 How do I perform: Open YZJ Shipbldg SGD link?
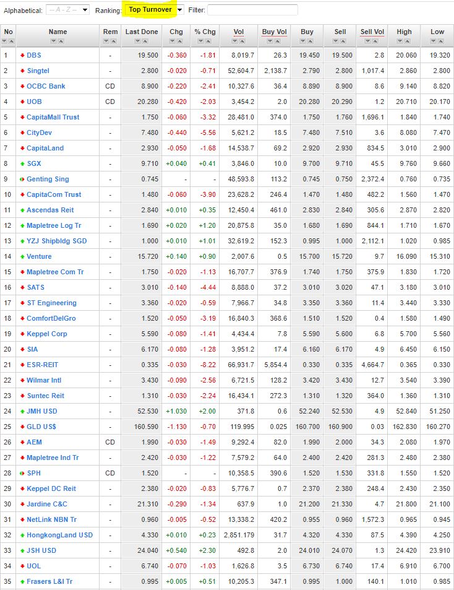(57, 241)
